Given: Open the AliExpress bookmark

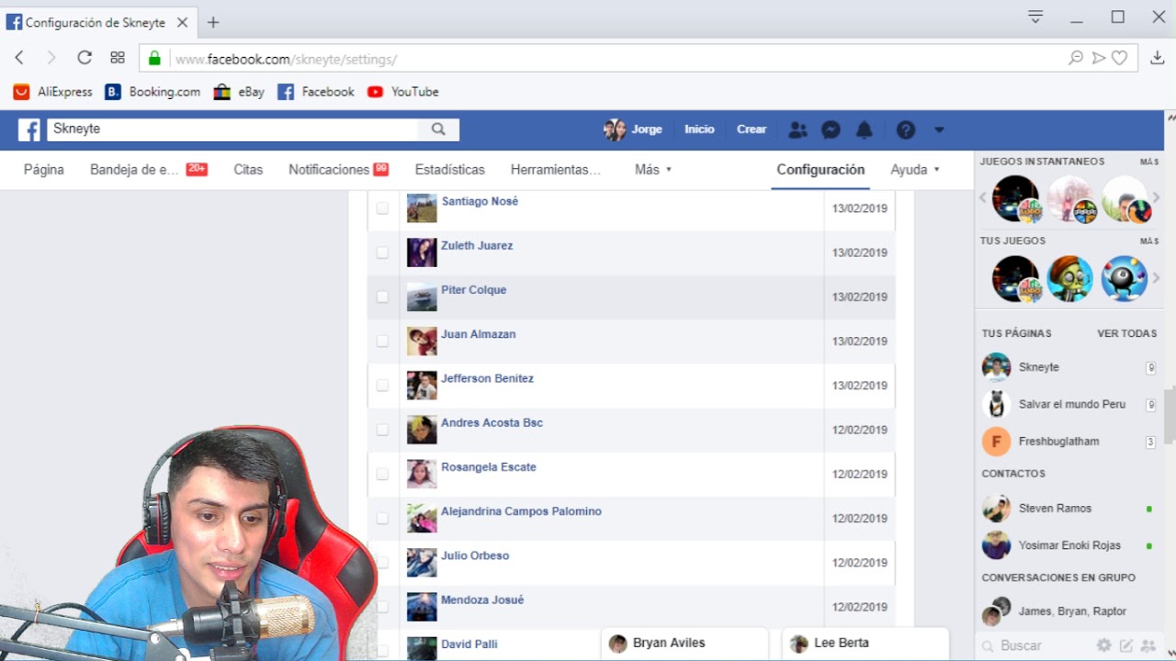Looking at the screenshot, I should coord(52,92).
